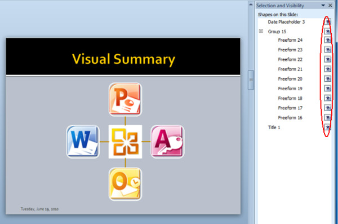
Task: Hide Freeform 24 with its eye button
Action: [328, 40]
